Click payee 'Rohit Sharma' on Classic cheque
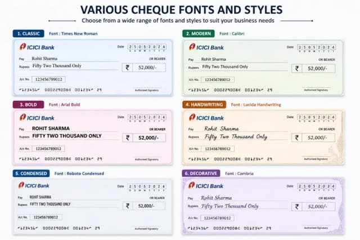Image resolution: width=360 pixels, height=240 pixels. [x=44, y=59]
